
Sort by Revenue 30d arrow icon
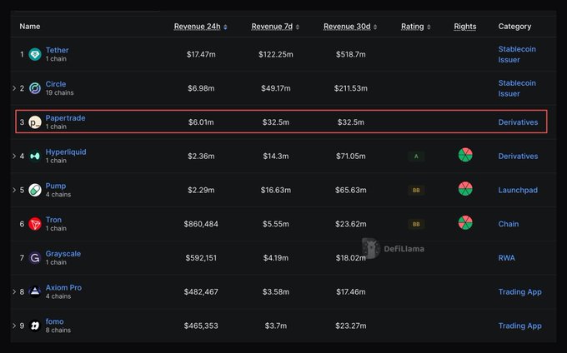375,27
